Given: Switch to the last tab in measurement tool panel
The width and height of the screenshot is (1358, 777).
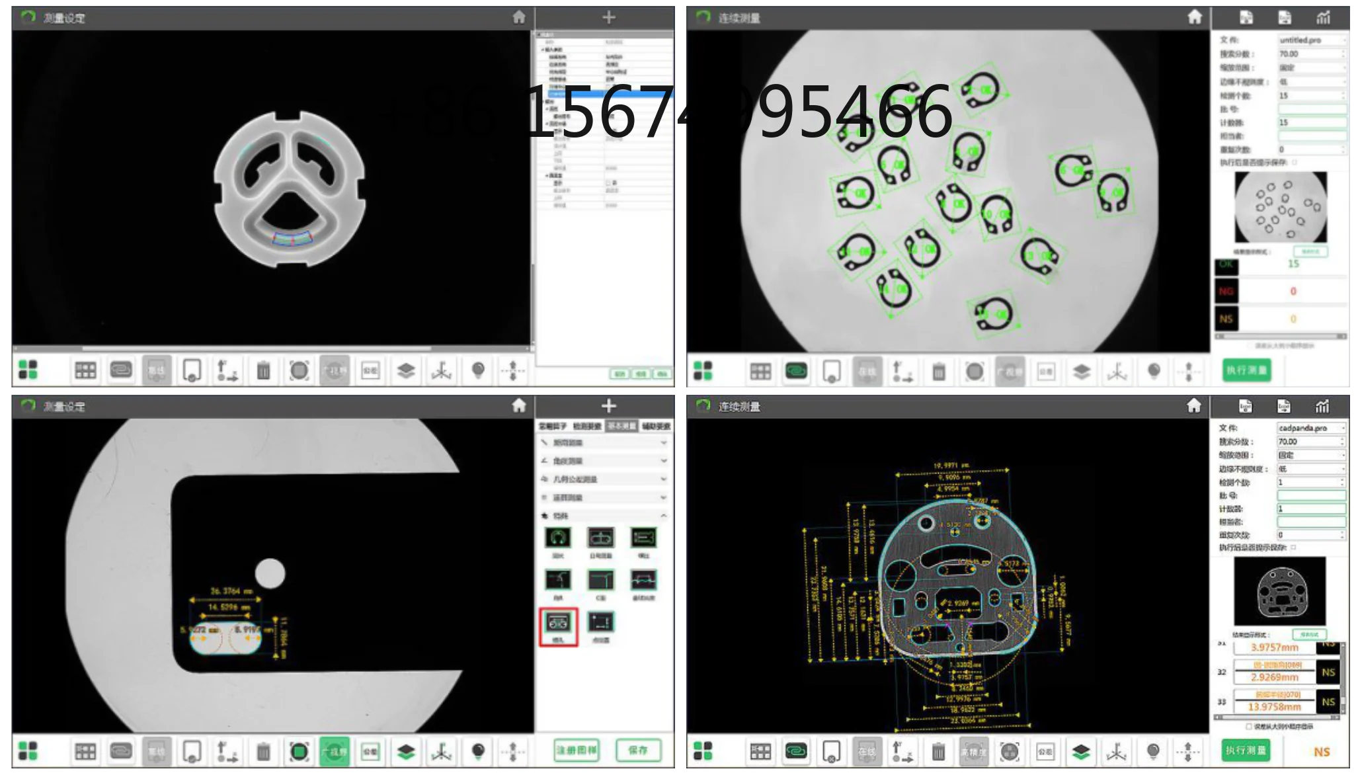Looking at the screenshot, I should pos(656,426).
